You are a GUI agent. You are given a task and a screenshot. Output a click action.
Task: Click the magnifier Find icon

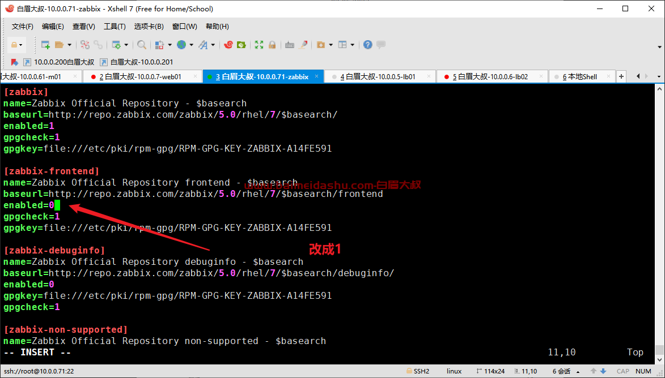click(x=142, y=45)
